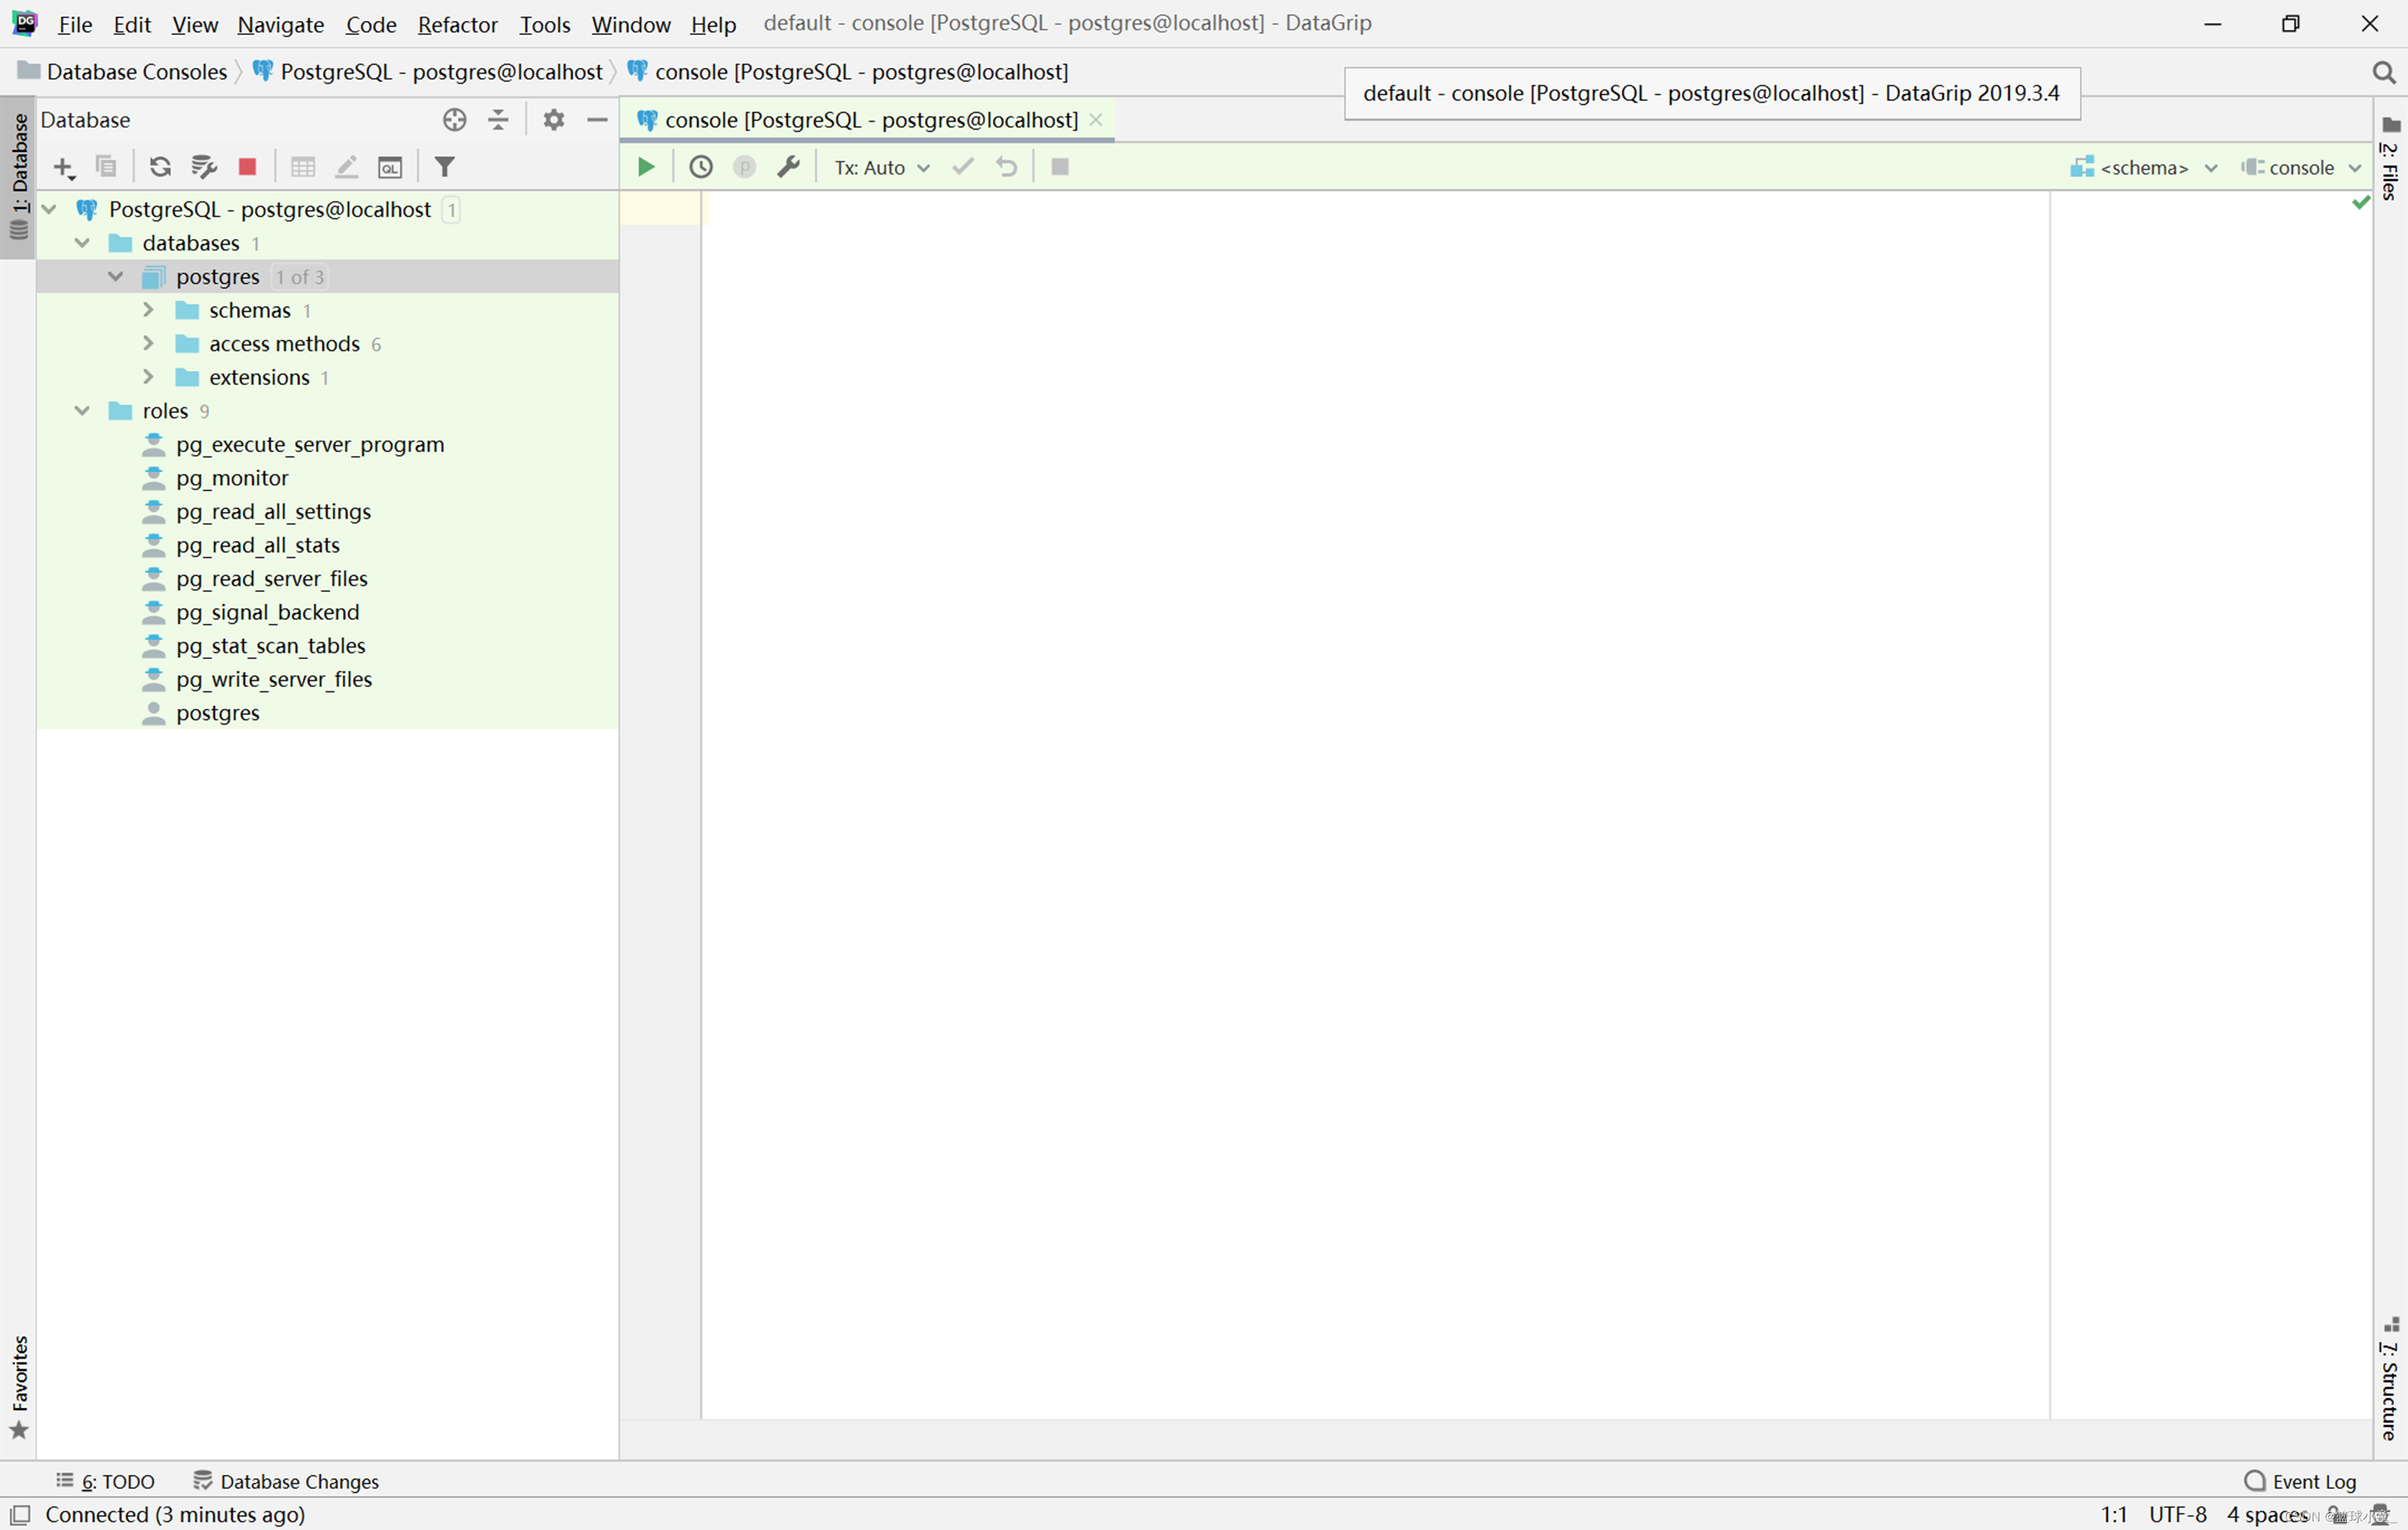Open console Settings wrench icon

click(x=788, y=167)
